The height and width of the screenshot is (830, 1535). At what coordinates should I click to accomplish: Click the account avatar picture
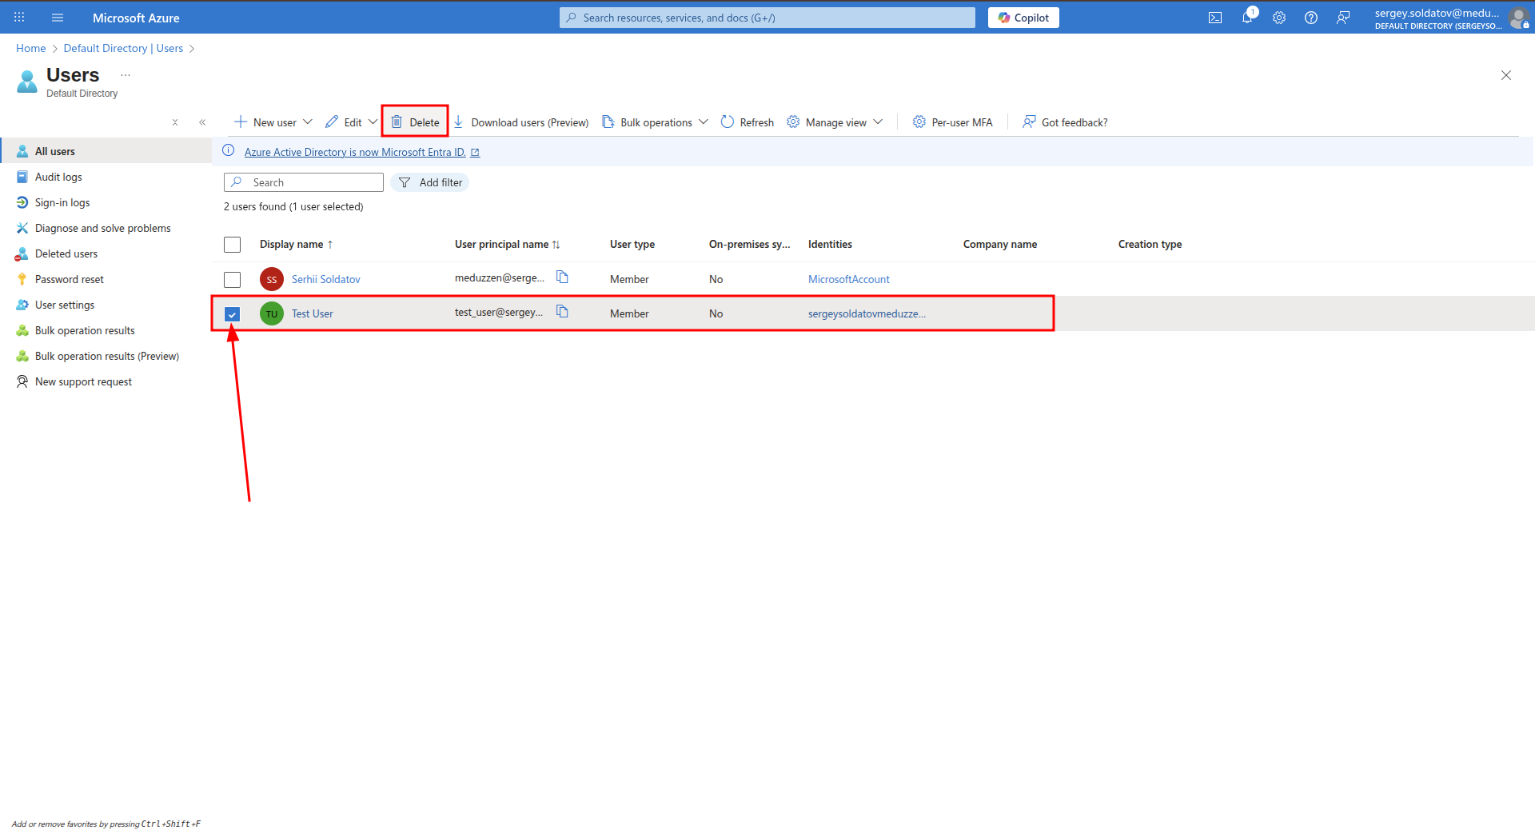tap(1518, 18)
